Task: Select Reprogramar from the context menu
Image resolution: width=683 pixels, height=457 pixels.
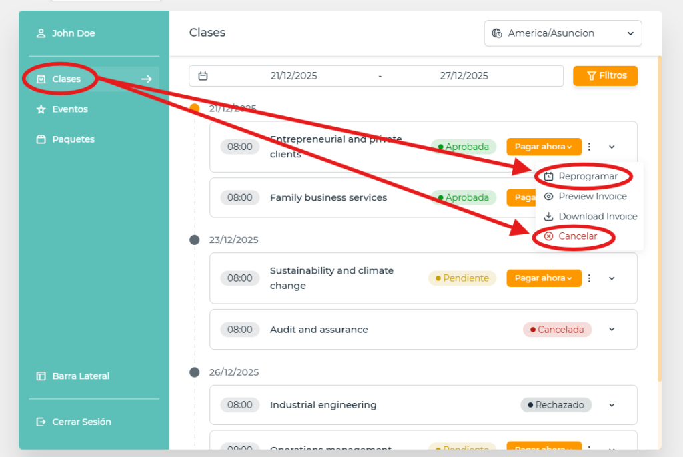Action: click(587, 177)
